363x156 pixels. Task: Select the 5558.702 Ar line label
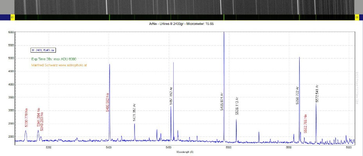[x=298, y=95]
